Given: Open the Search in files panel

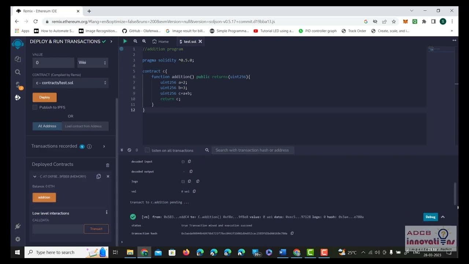Looking at the screenshot, I should 18,72.
